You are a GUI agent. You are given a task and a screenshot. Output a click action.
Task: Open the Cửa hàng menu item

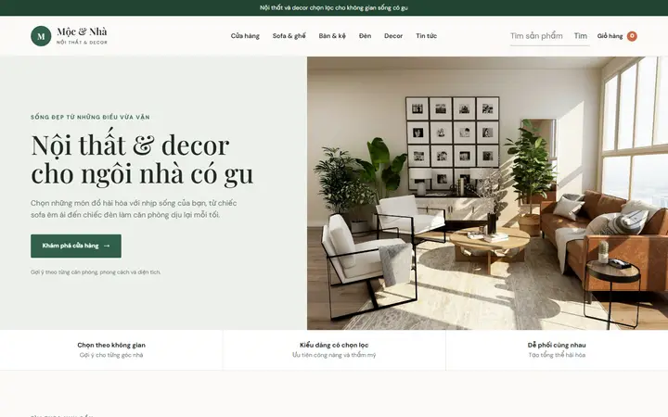tap(245, 36)
